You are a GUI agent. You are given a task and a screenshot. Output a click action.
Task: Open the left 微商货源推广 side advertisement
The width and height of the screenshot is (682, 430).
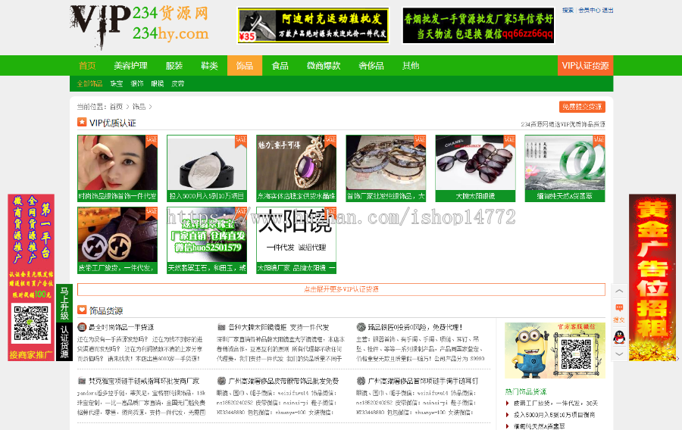pos(31,277)
